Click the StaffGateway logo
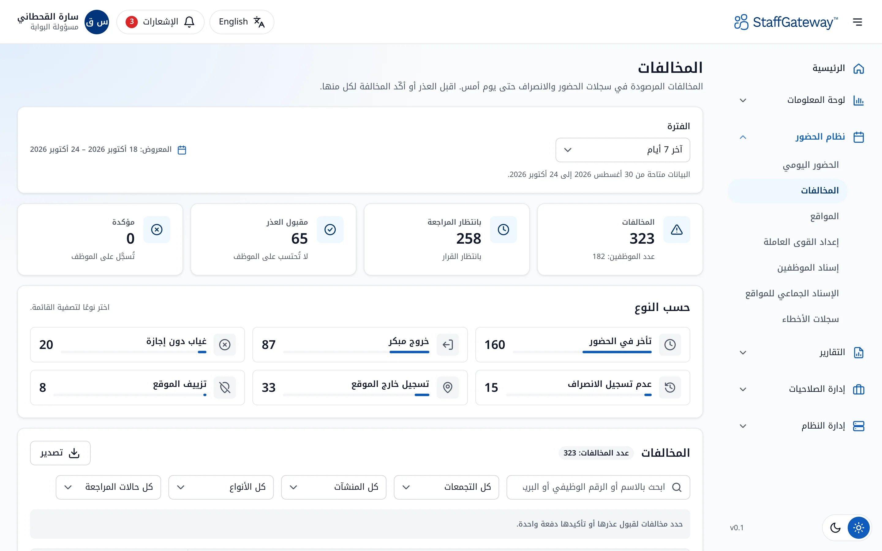Viewport: 882px width, 551px height. point(786,22)
